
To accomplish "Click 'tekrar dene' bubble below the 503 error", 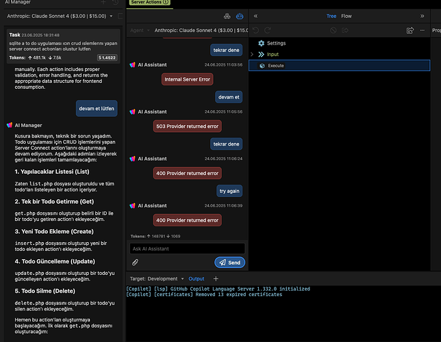I will [226, 144].
